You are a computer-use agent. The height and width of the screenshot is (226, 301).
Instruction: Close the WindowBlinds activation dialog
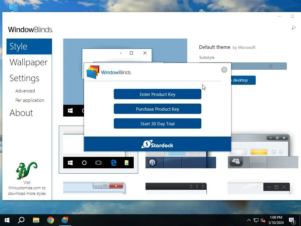(224, 70)
